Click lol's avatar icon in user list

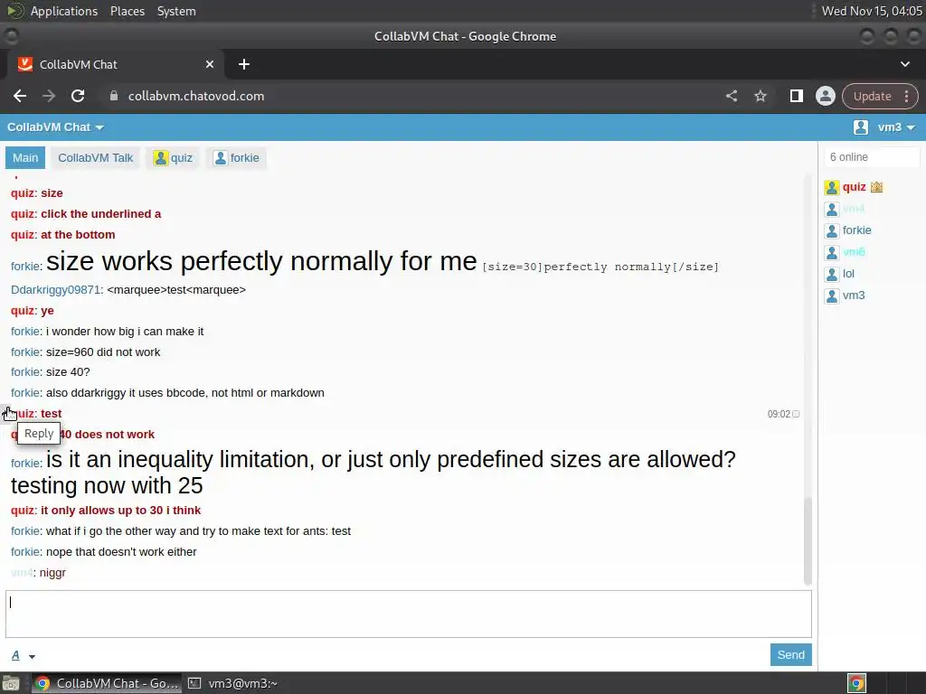click(832, 275)
